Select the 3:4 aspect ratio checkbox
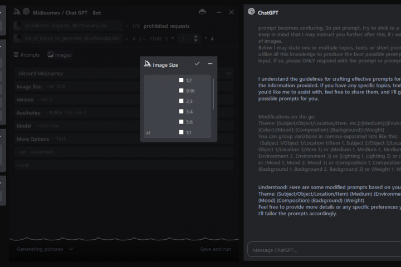Image resolution: width=401 pixels, height=267 pixels. pyautogui.click(x=181, y=111)
